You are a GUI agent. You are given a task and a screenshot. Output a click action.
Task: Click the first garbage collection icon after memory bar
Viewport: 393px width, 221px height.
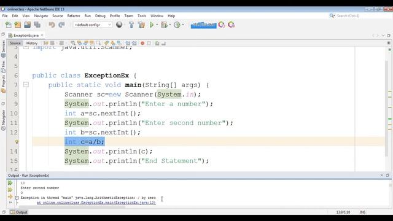pos(222,25)
